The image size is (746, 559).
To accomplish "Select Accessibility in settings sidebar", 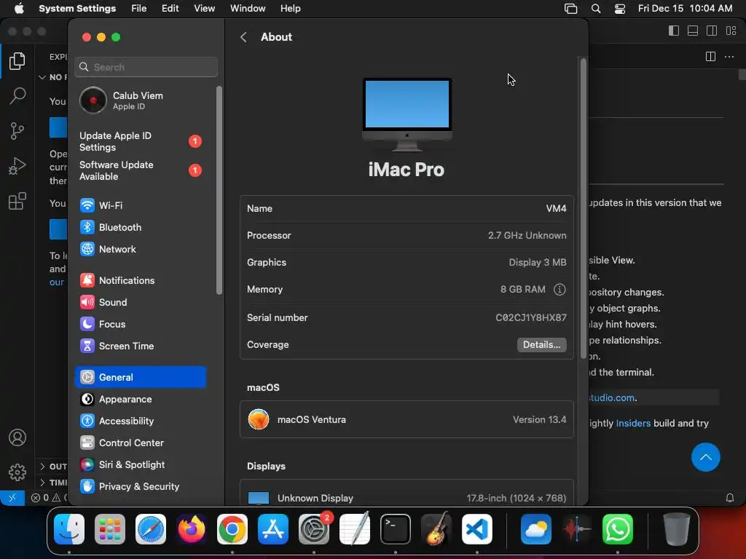I will [x=141, y=421].
